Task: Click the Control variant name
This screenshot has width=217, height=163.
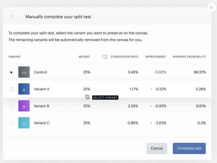Action: point(40,72)
